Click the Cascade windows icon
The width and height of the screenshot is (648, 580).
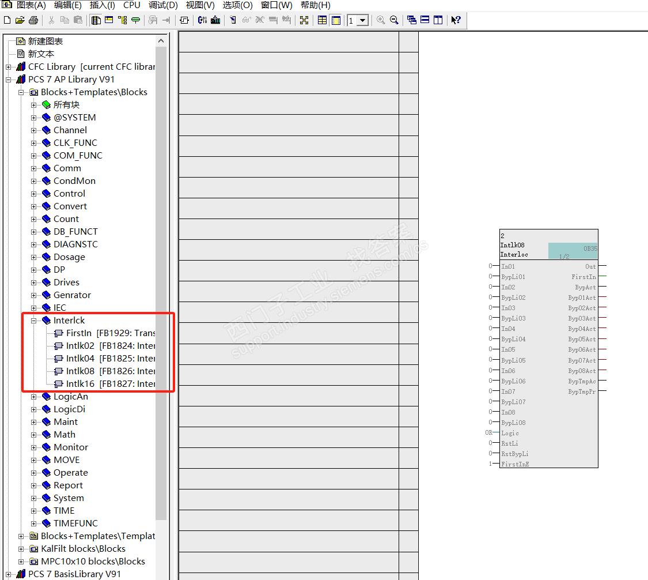[412, 20]
